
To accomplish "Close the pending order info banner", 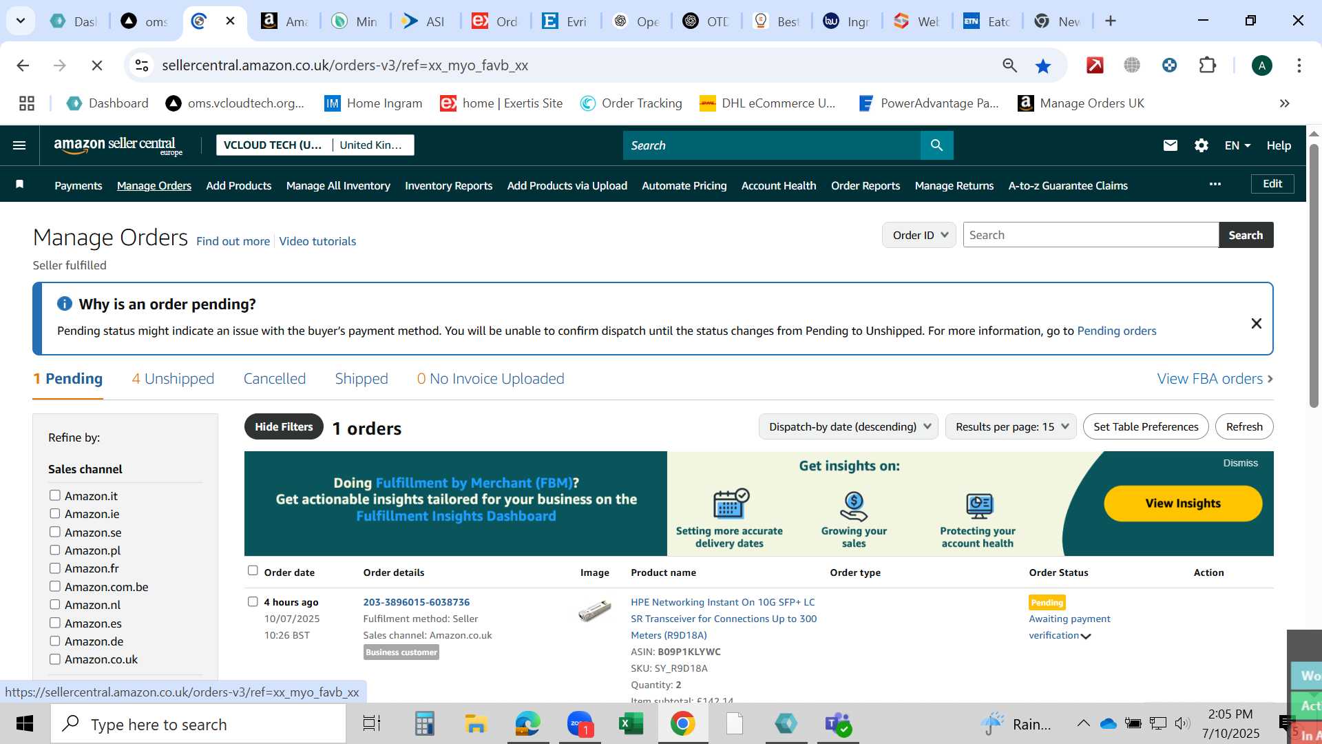I will (1256, 323).
